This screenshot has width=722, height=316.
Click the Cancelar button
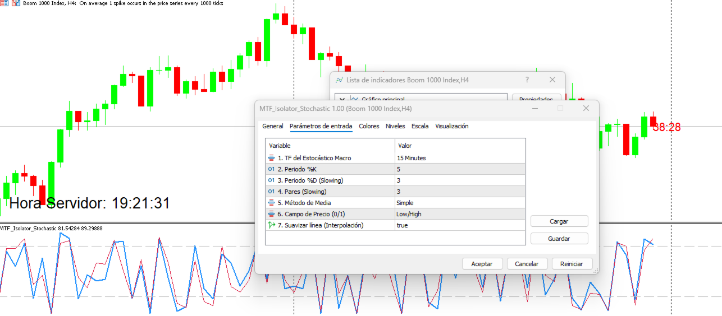(527, 264)
